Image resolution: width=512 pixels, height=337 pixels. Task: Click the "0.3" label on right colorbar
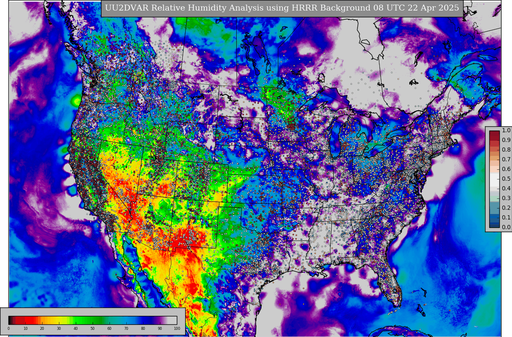[506, 198]
